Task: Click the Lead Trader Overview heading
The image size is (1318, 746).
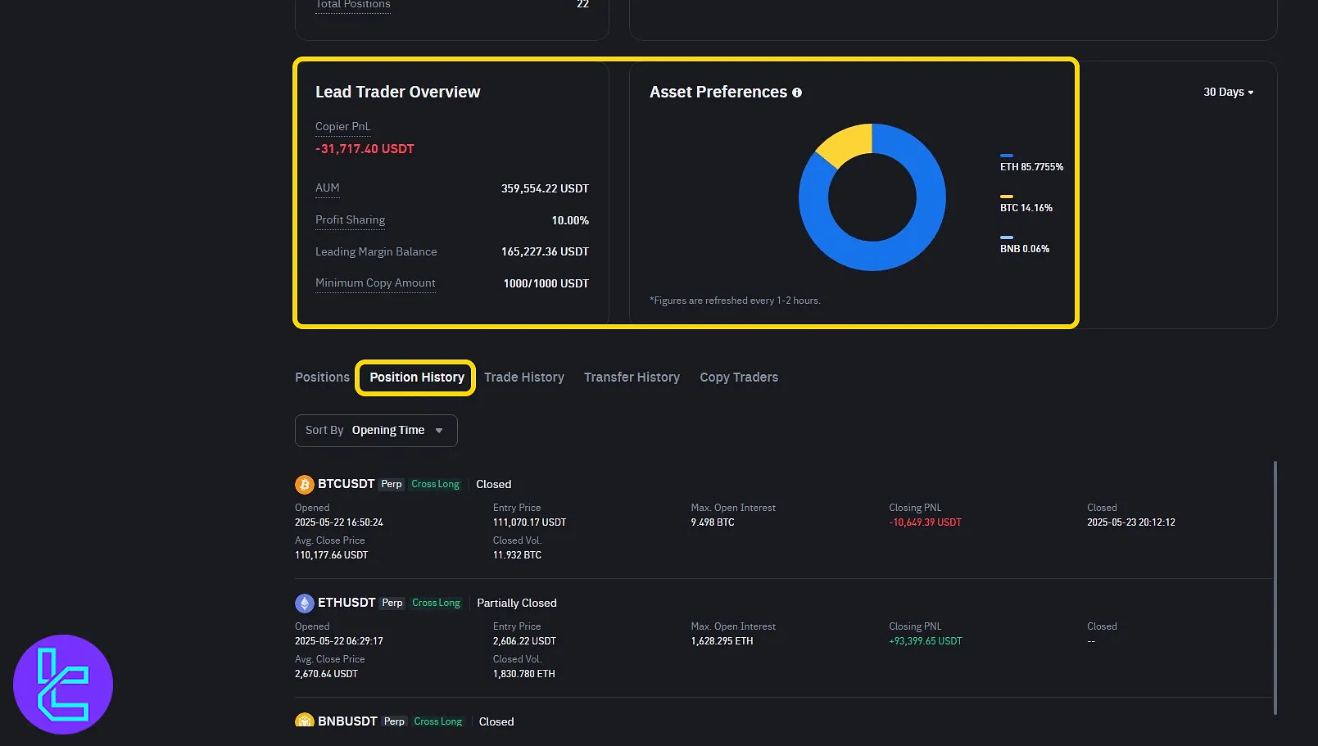Action: click(398, 93)
